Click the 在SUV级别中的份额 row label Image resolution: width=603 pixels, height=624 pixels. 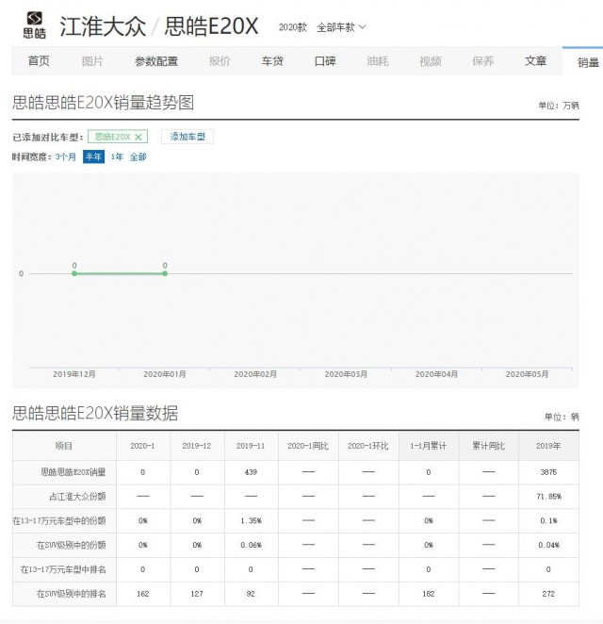(72, 545)
